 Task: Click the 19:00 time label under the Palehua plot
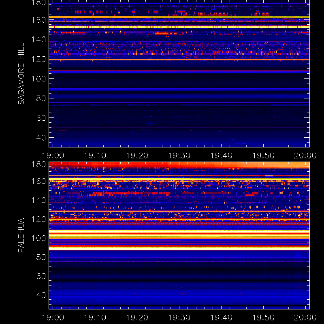pos(53,318)
